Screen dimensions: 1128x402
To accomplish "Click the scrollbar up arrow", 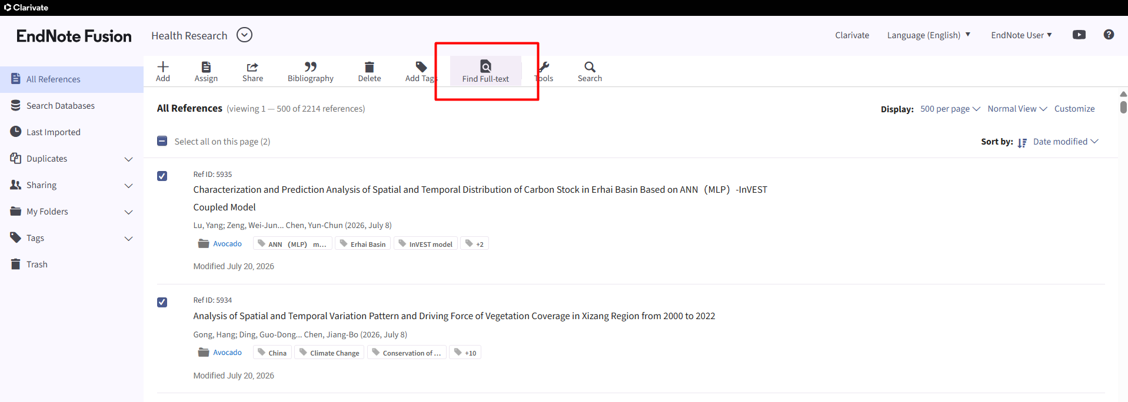I will pyautogui.click(x=1123, y=94).
